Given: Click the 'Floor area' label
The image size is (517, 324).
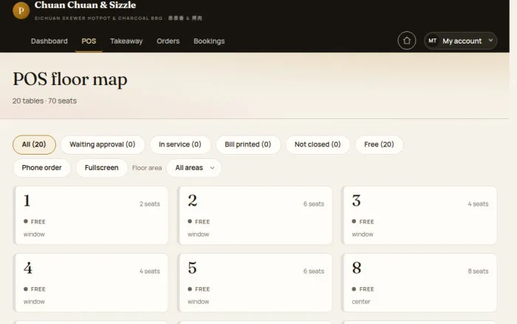Looking at the screenshot, I should [x=147, y=168].
